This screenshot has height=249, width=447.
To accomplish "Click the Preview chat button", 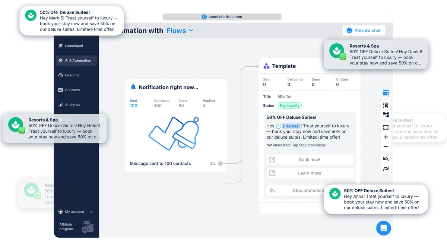I will click(364, 30).
